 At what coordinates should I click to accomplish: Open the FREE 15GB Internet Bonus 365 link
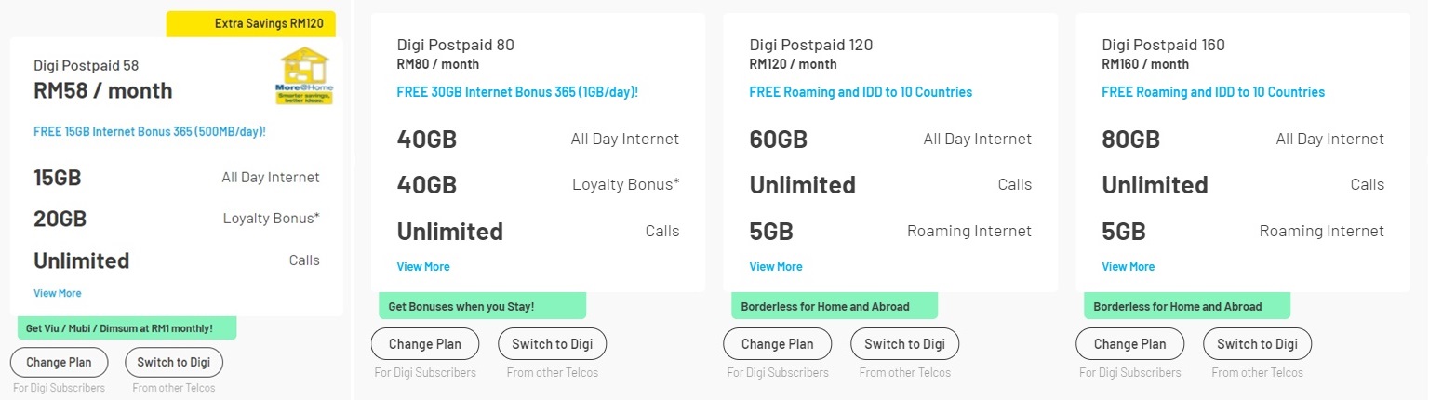pos(150,132)
